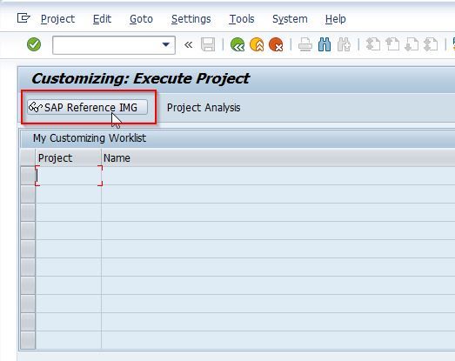Click the Last Page icon
The width and height of the screenshot is (455, 361).
click(x=431, y=44)
